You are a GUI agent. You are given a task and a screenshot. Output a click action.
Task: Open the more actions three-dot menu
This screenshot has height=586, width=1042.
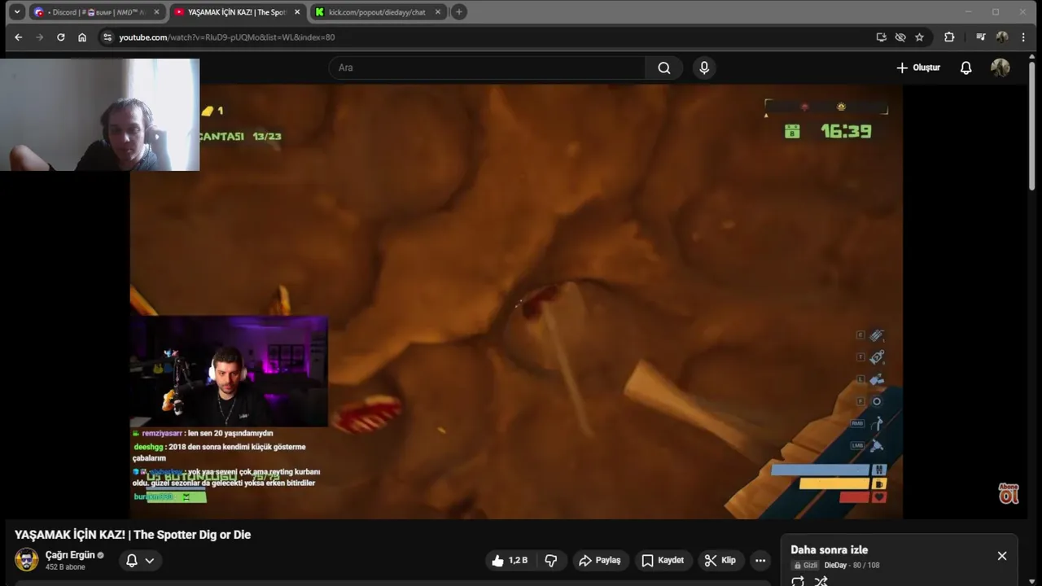[760, 560]
